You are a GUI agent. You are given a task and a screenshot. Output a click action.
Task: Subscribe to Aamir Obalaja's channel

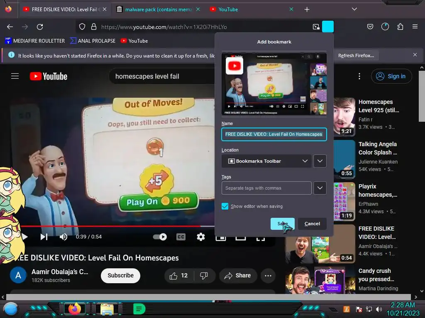pos(120,275)
